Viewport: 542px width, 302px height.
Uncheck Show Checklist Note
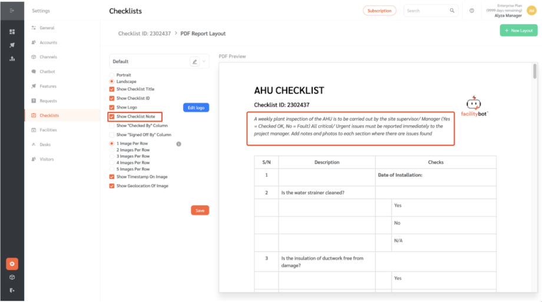[x=112, y=117]
